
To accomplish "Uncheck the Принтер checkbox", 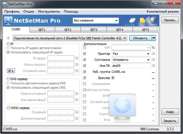I will pyautogui.click(x=84, y=53).
